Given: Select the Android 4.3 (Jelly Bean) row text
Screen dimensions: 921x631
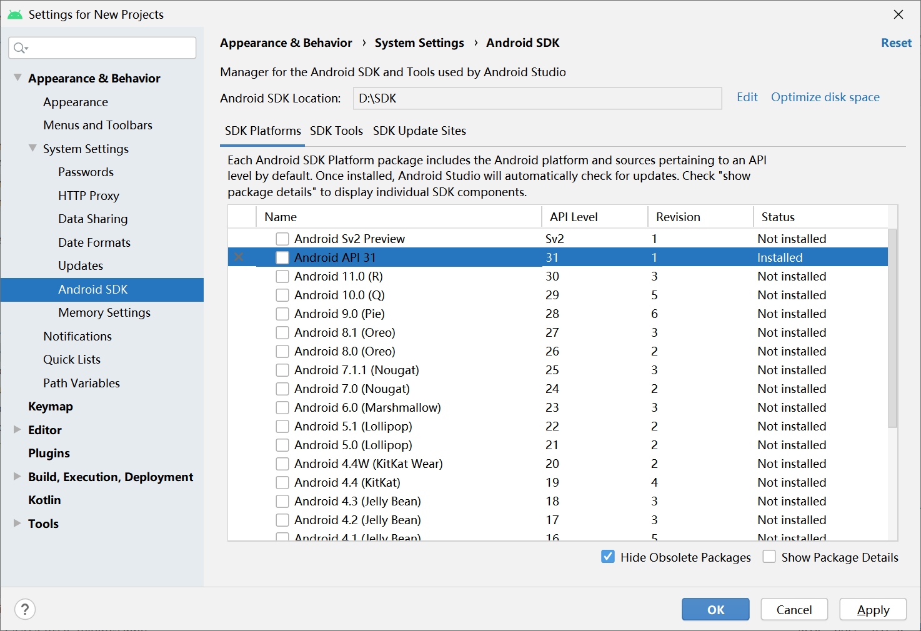Looking at the screenshot, I should click(357, 501).
